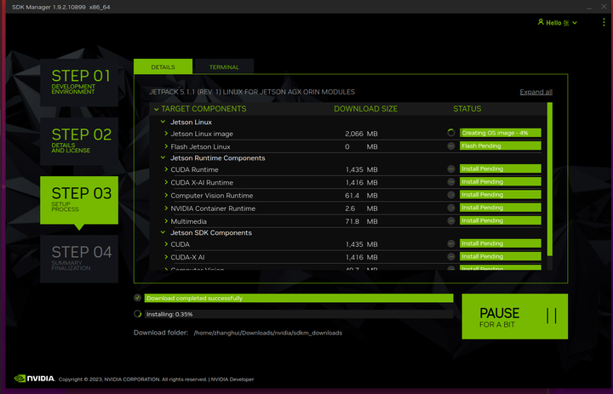Expand the NVIDIA Container Runtime row
This screenshot has height=394, width=613.
166,208
